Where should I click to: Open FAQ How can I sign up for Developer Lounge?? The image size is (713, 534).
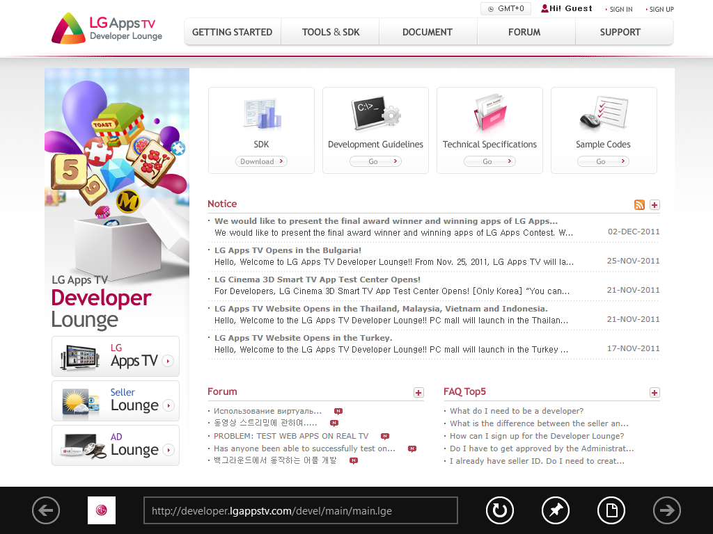(537, 436)
